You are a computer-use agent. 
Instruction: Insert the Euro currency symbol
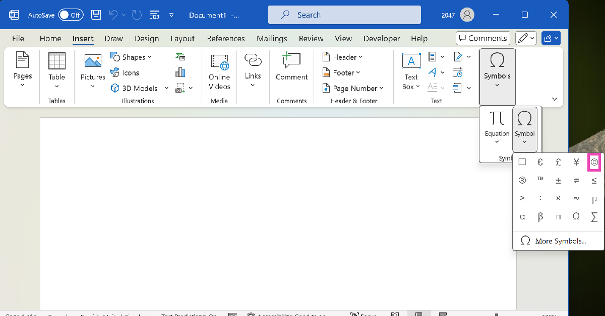point(540,162)
